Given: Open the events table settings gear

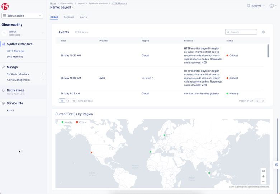Looking at the screenshot, I should [x=263, y=32].
